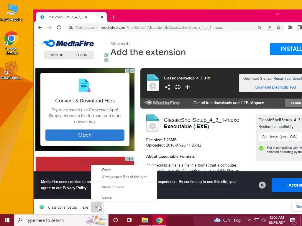Click the forward navigation arrow

point(50,27)
